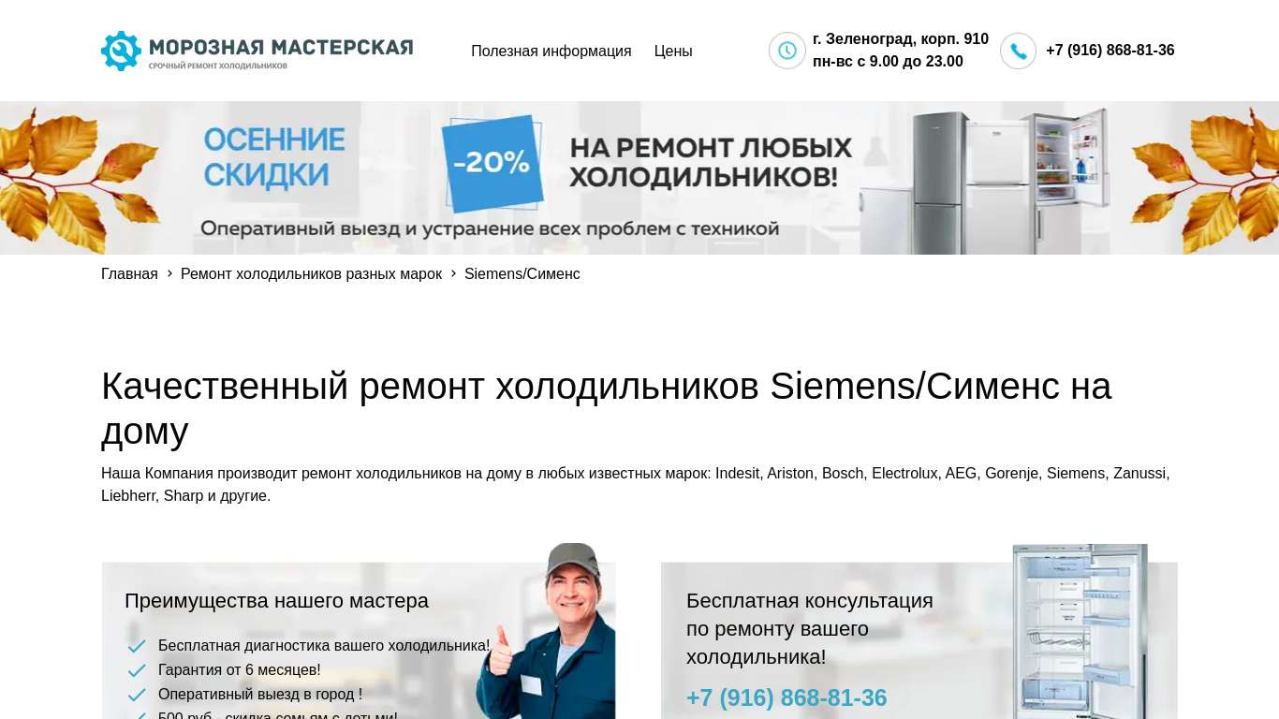Click the Зеленоград address and hours text
Image resolution: width=1279 pixels, height=719 pixels.
(x=901, y=51)
